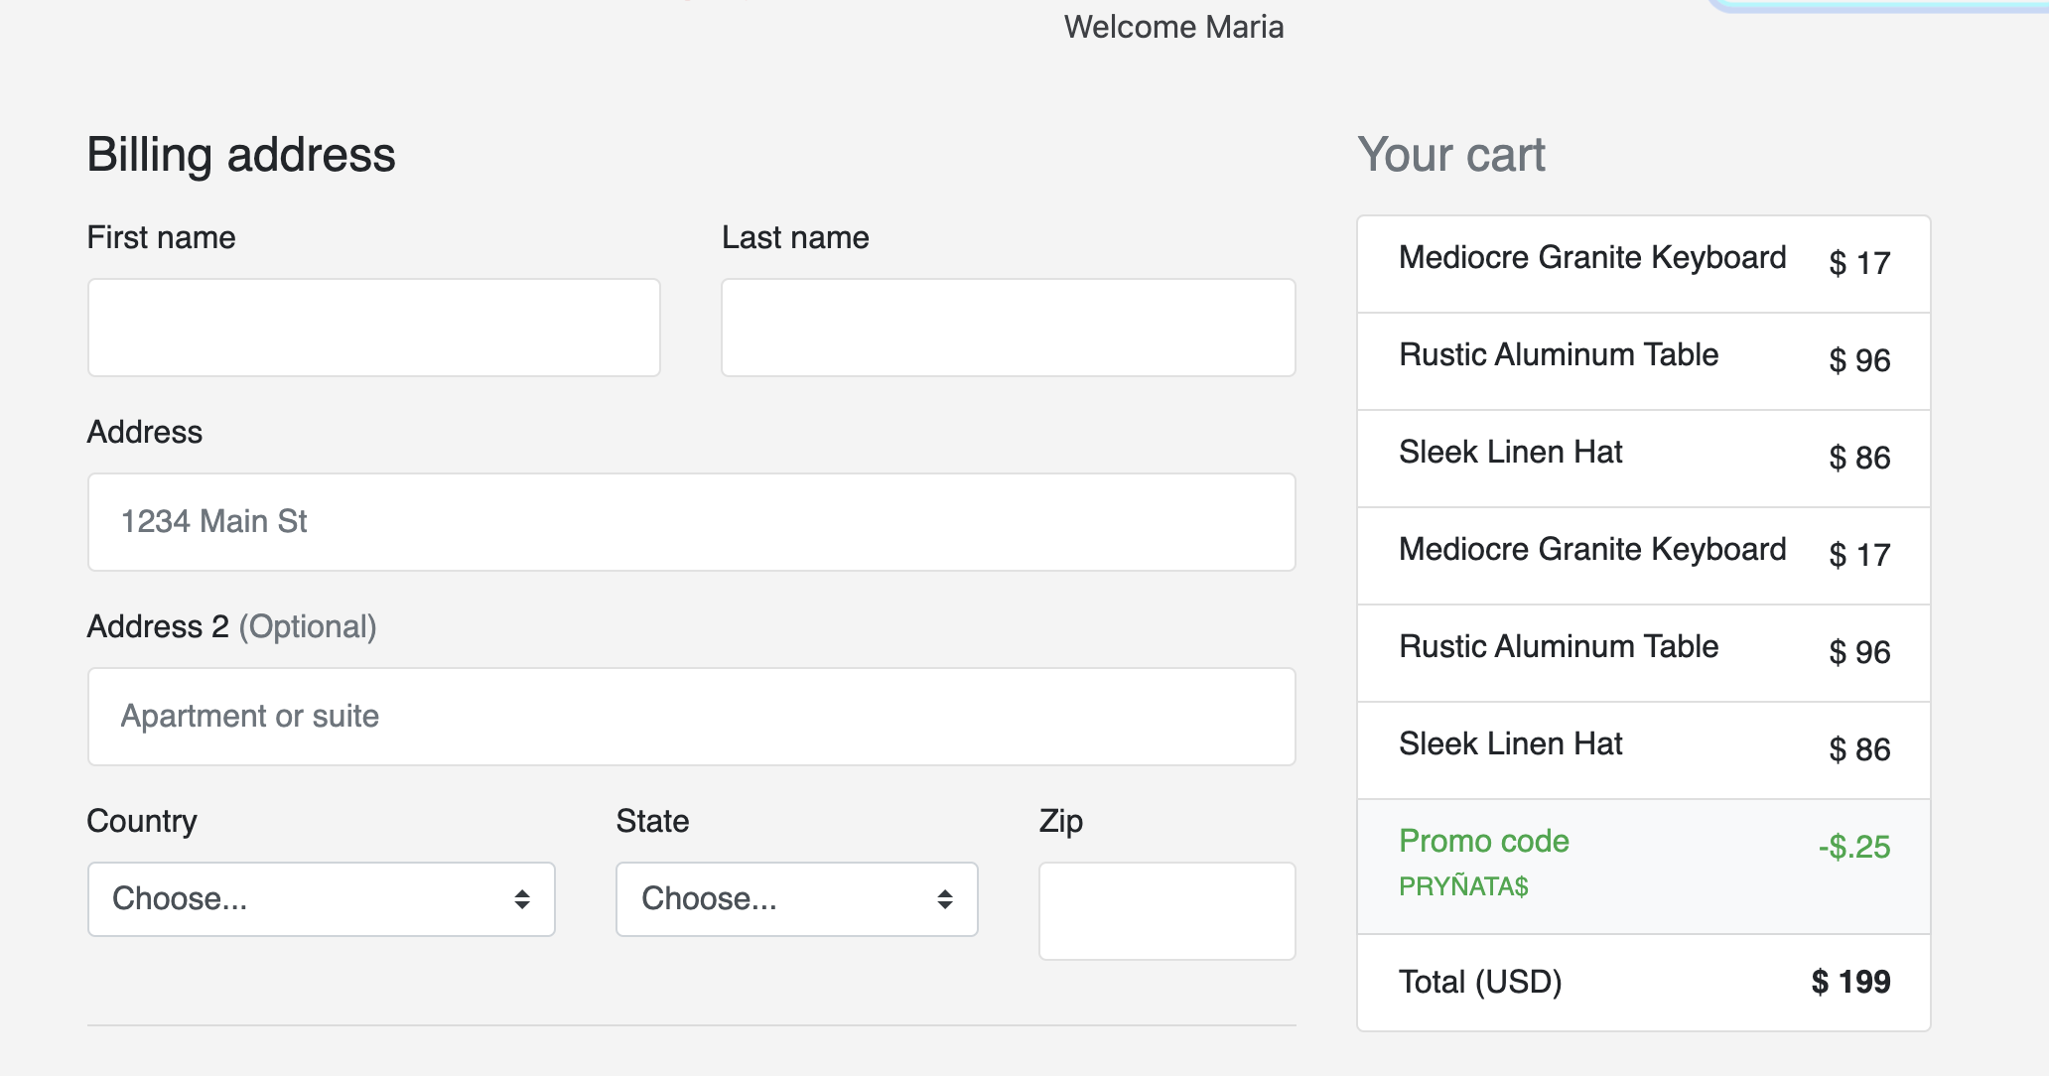The width and height of the screenshot is (2049, 1076).
Task: Click the -$.25 discount amount
Action: [1853, 847]
